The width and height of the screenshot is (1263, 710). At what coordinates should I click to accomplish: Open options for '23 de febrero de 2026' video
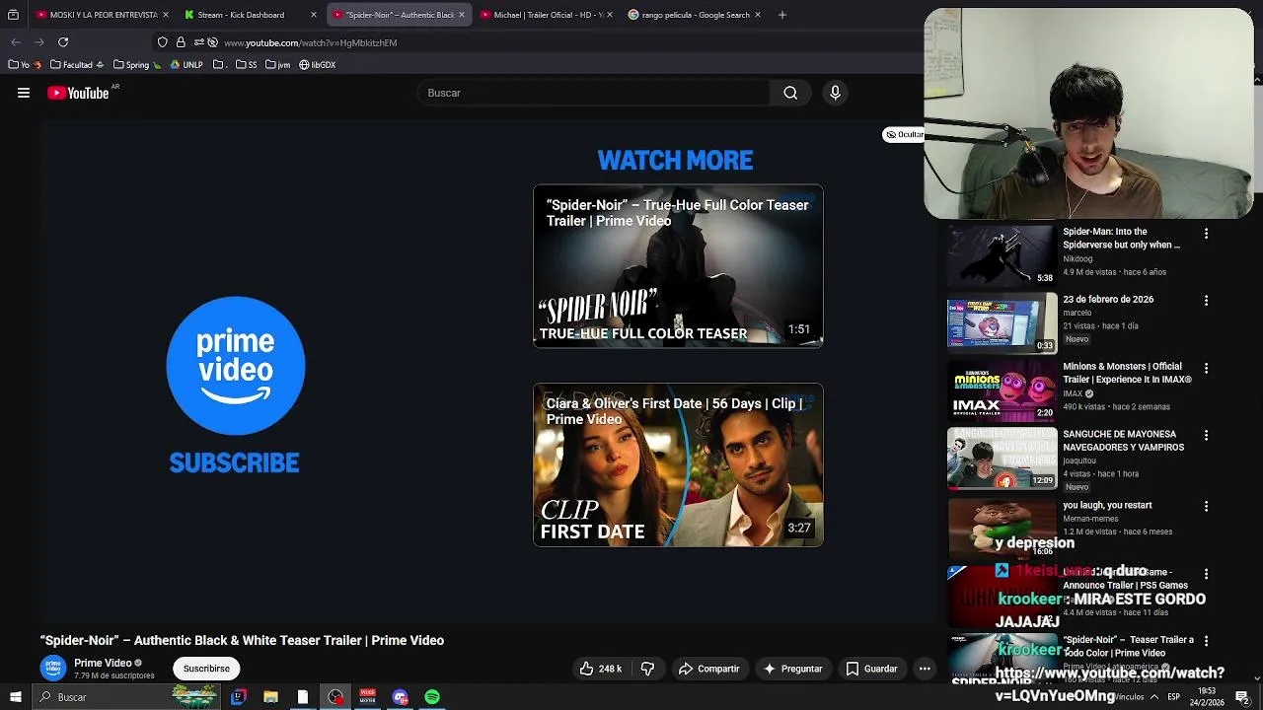pyautogui.click(x=1206, y=301)
